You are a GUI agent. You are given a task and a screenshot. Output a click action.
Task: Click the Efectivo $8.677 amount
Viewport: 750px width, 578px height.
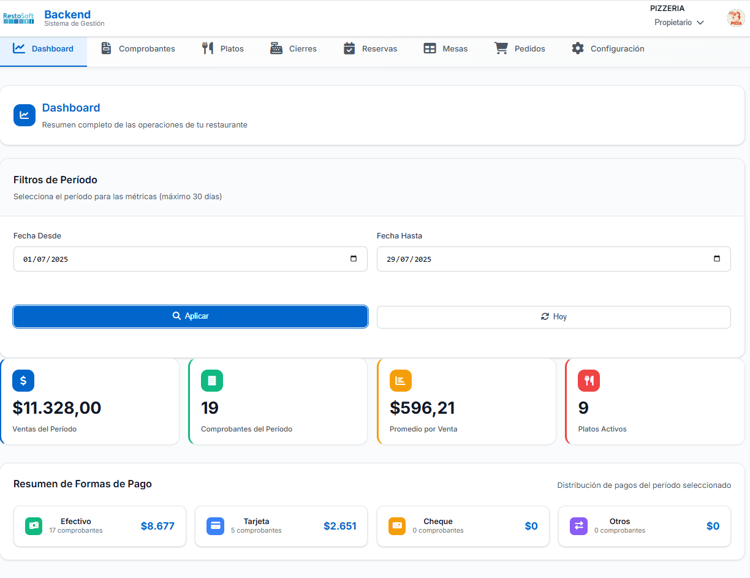pyautogui.click(x=157, y=526)
